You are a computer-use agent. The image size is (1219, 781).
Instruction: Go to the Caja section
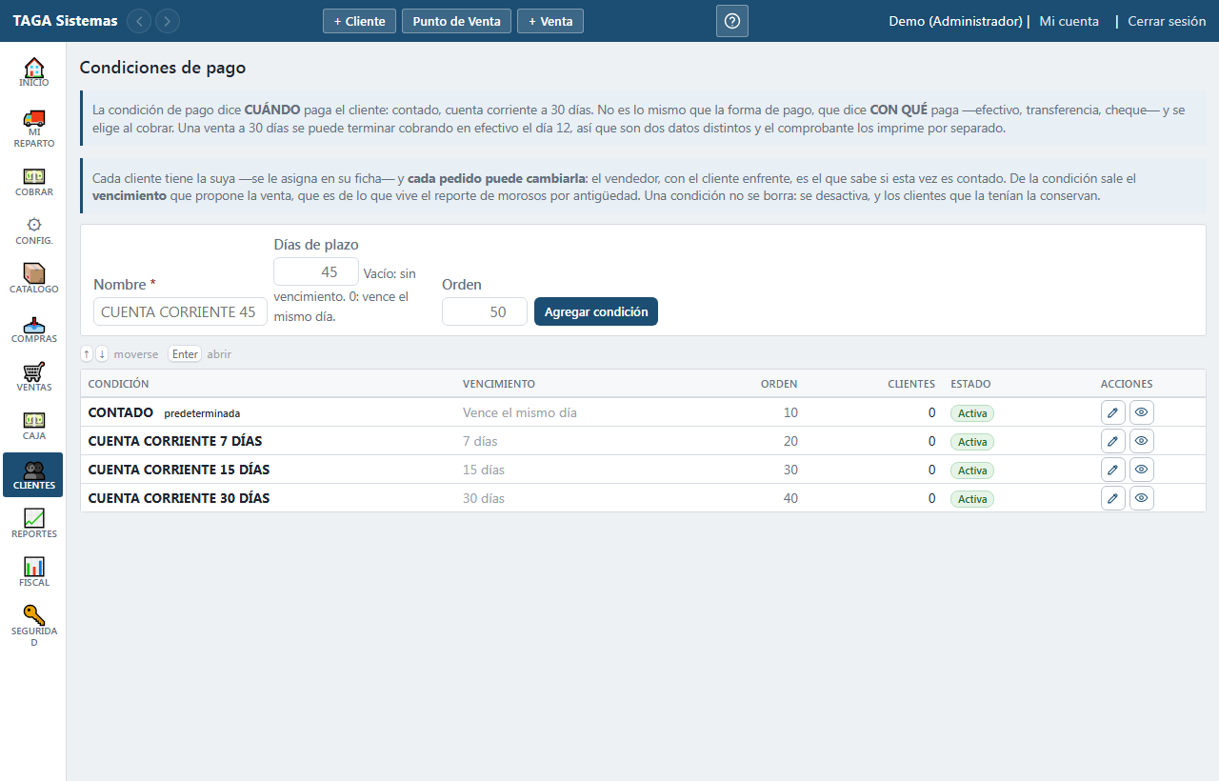point(33,426)
